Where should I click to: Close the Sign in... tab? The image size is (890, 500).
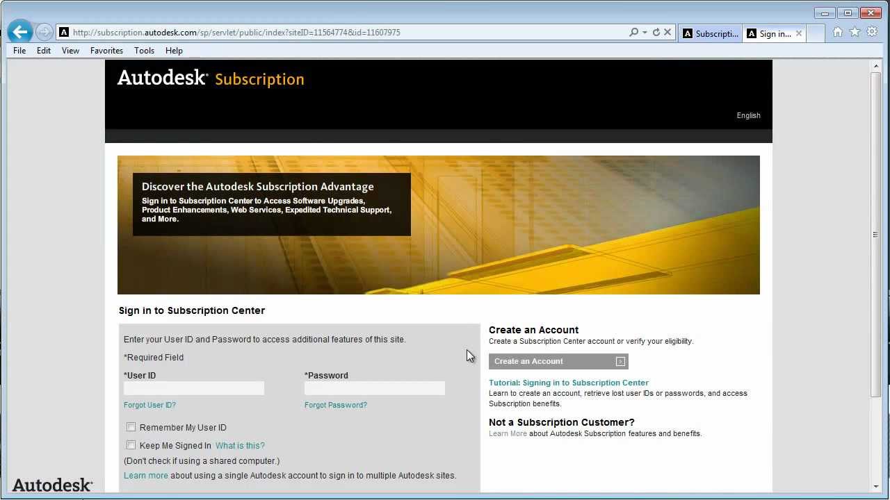click(799, 33)
